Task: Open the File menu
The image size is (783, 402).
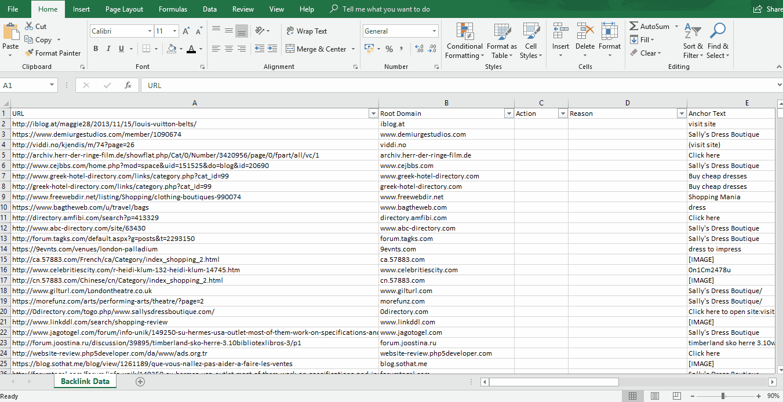Action: [x=13, y=9]
